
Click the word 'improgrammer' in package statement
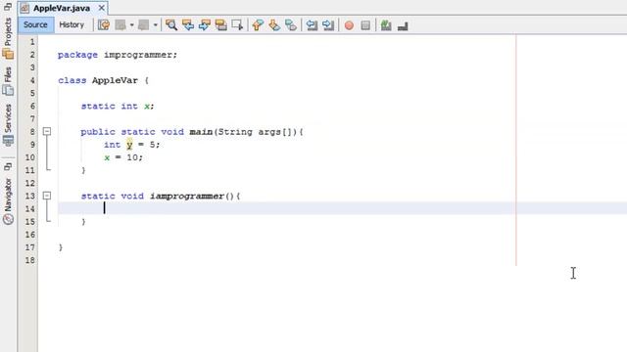pyautogui.click(x=138, y=55)
